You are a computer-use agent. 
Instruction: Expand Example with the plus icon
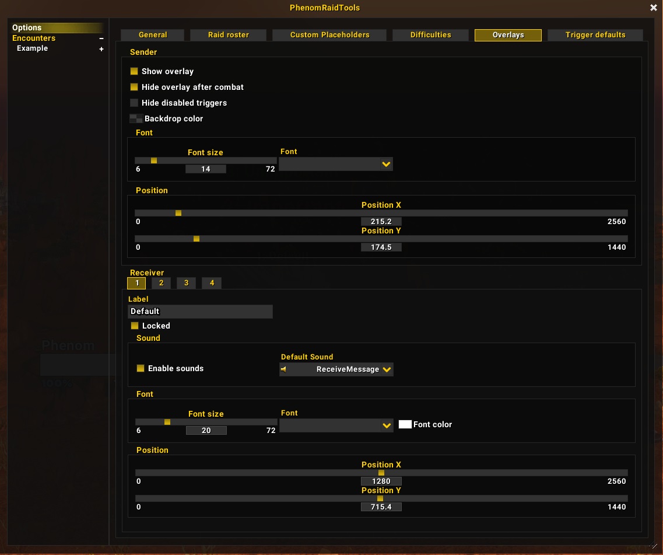point(101,49)
